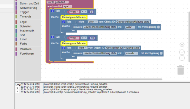Open Wert dropdown after nicht block
The width and height of the screenshot is (190, 109).
pos(93,22)
